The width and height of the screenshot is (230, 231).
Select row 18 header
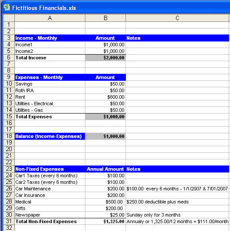pos(9,136)
